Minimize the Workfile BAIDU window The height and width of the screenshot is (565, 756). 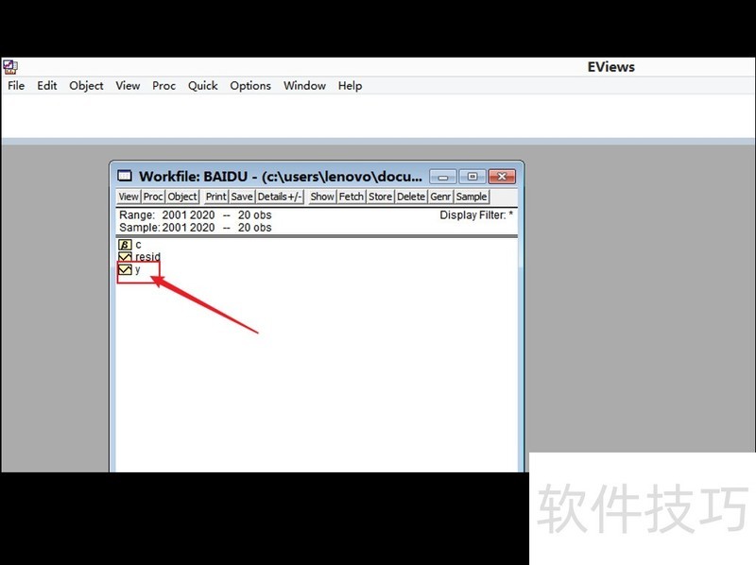click(x=442, y=177)
